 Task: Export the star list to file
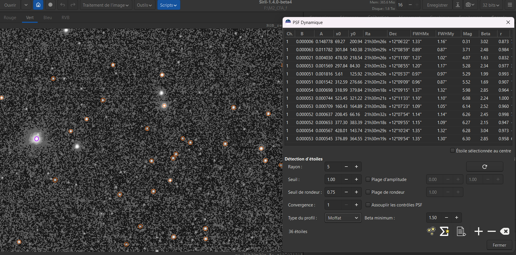[x=461, y=231]
